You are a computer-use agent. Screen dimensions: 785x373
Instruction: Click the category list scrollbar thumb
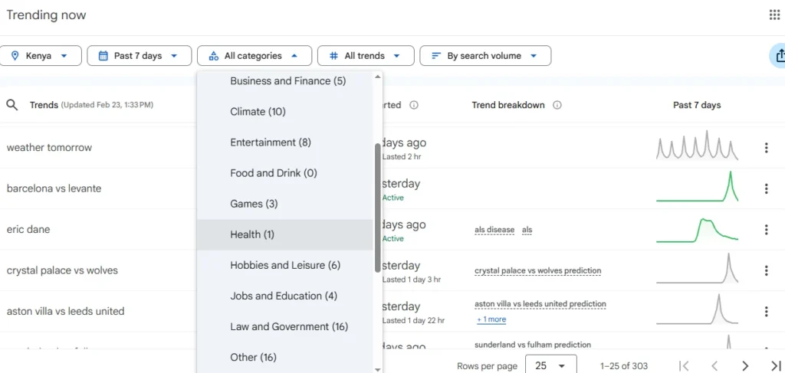[377, 208]
